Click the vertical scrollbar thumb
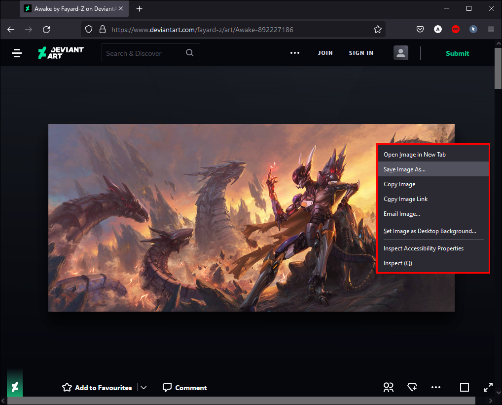 498,68
